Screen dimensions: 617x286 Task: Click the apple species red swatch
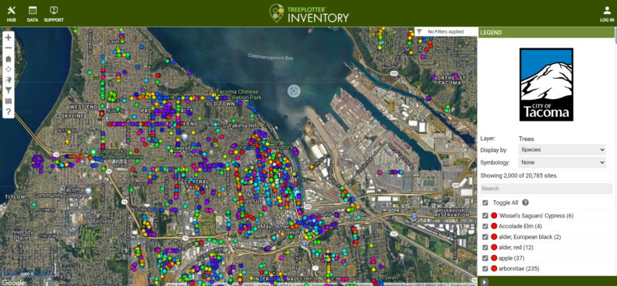[x=494, y=258]
